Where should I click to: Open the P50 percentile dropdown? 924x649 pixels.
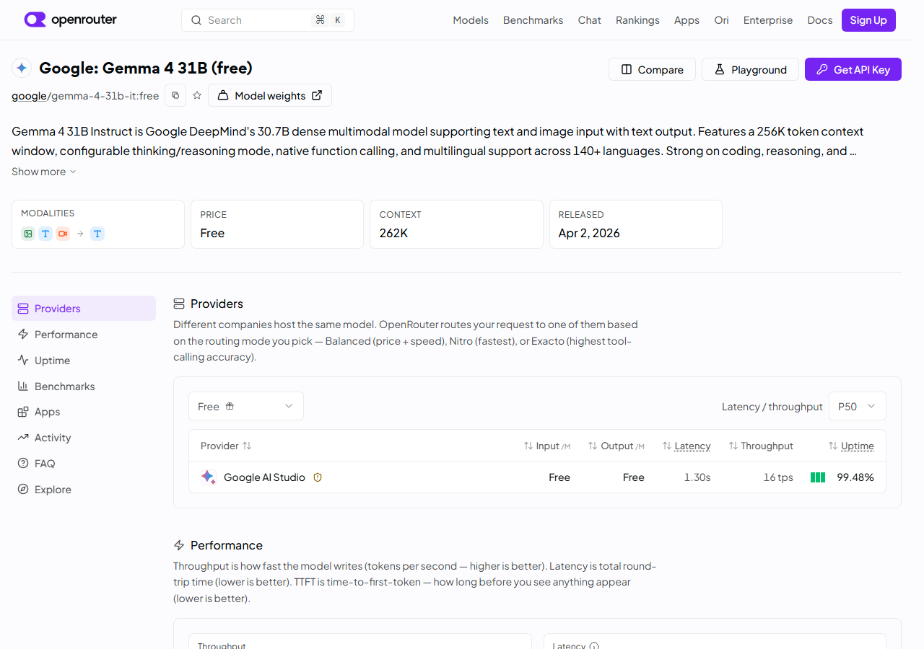click(x=857, y=406)
